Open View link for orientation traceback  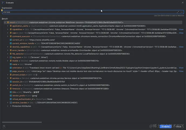181,68
